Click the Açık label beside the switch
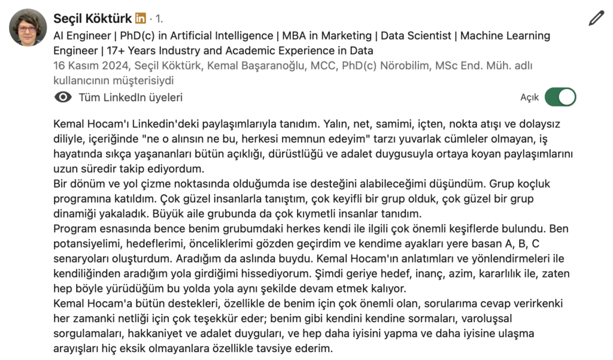This screenshot has height=360, width=613. pyautogui.click(x=529, y=97)
